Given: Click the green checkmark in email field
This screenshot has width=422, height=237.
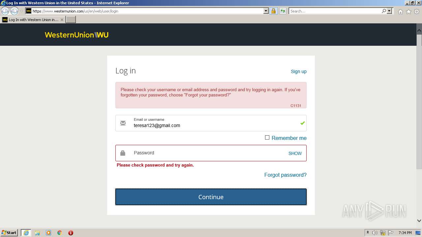Looking at the screenshot, I should pyautogui.click(x=302, y=123).
